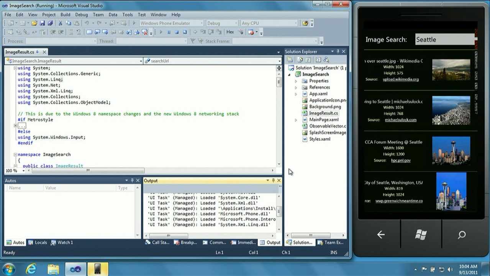Click the Show All Files icon in Solution Explorer
Screen dimensions: 490x276
point(300,60)
